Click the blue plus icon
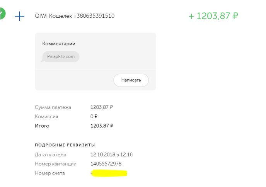Image resolution: width=266 pixels, height=187 pixels. [x=19, y=16]
